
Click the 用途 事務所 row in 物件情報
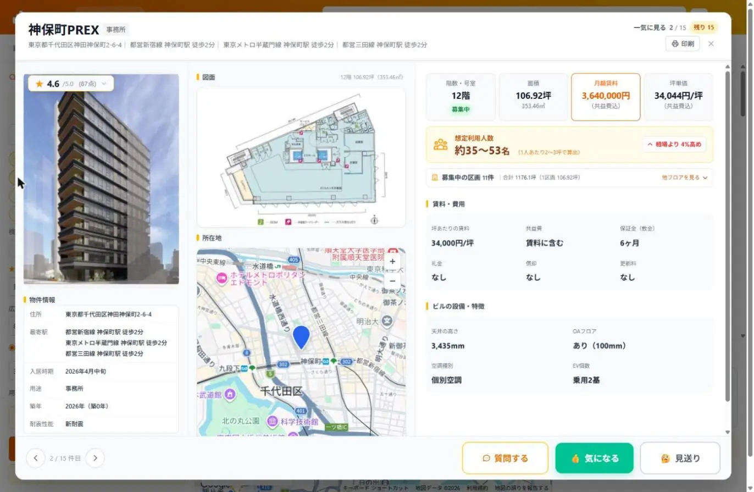tap(101, 389)
